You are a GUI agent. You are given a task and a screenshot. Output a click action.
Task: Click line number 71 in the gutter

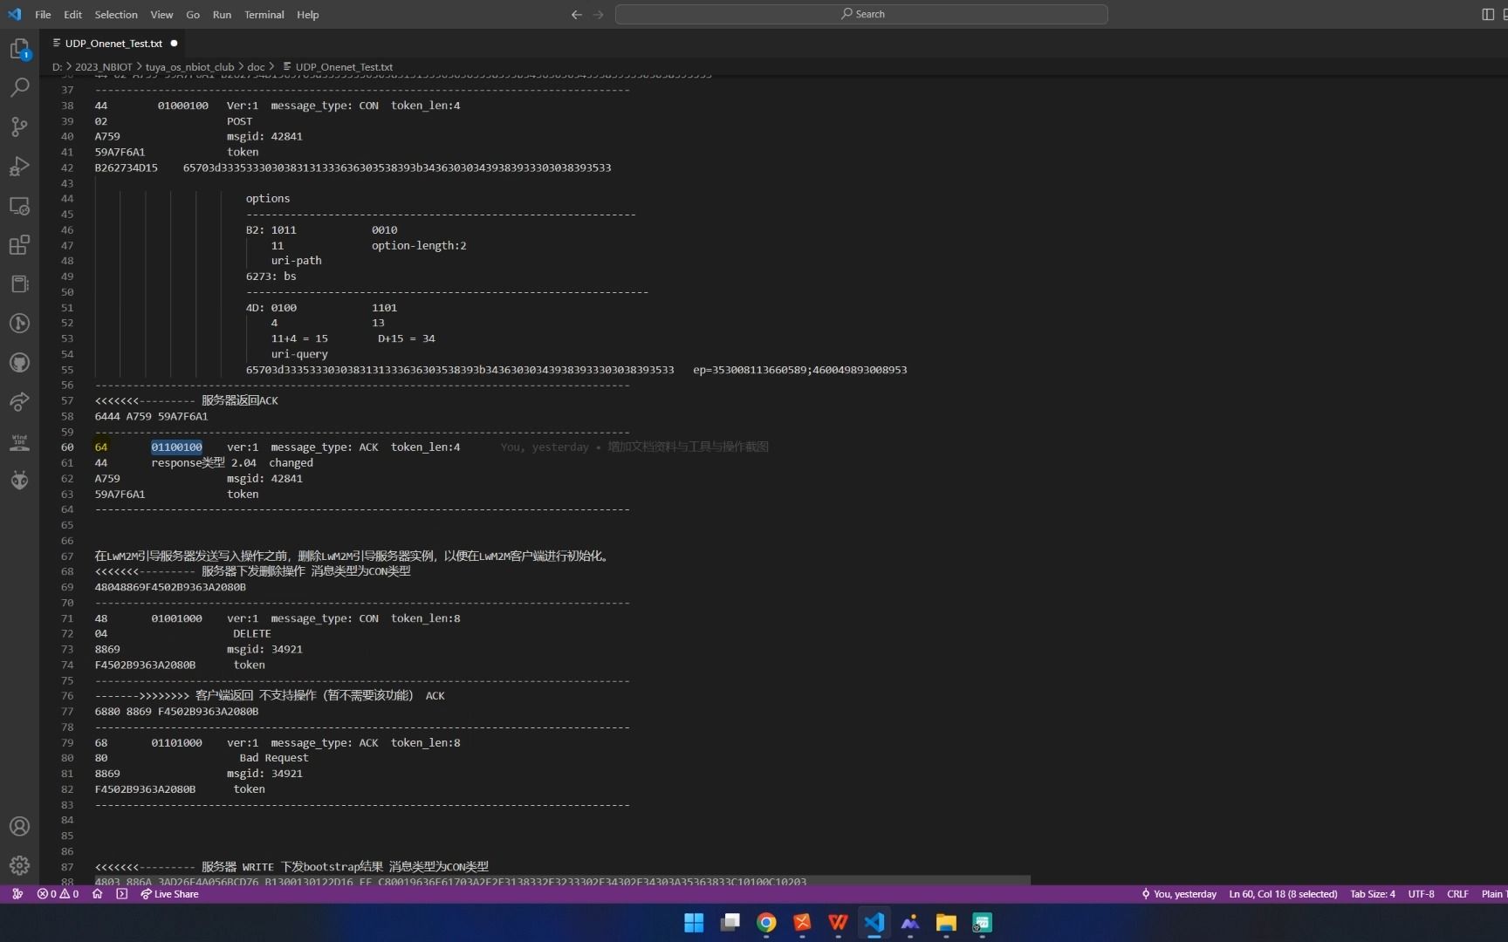pos(67,618)
